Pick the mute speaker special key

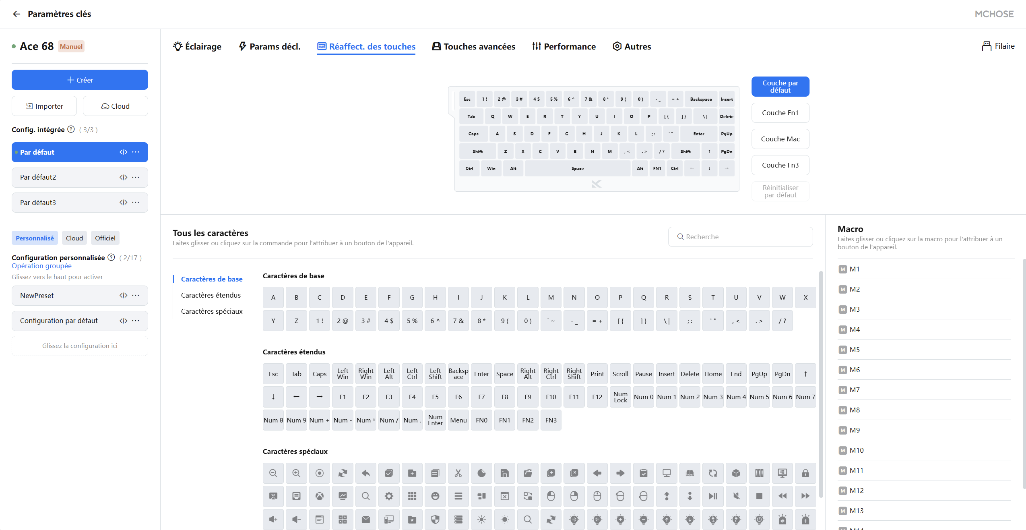pyautogui.click(x=736, y=496)
